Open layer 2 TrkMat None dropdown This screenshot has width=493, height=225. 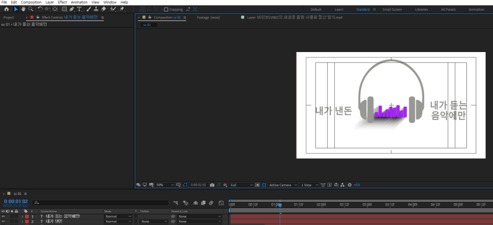pyautogui.click(x=154, y=221)
